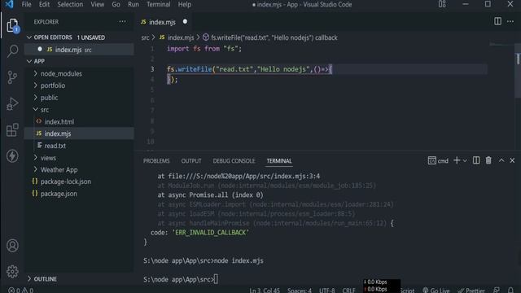This screenshot has height=293, width=521.
Task: Click UTF-8 encoding in status bar
Action: tap(327, 290)
